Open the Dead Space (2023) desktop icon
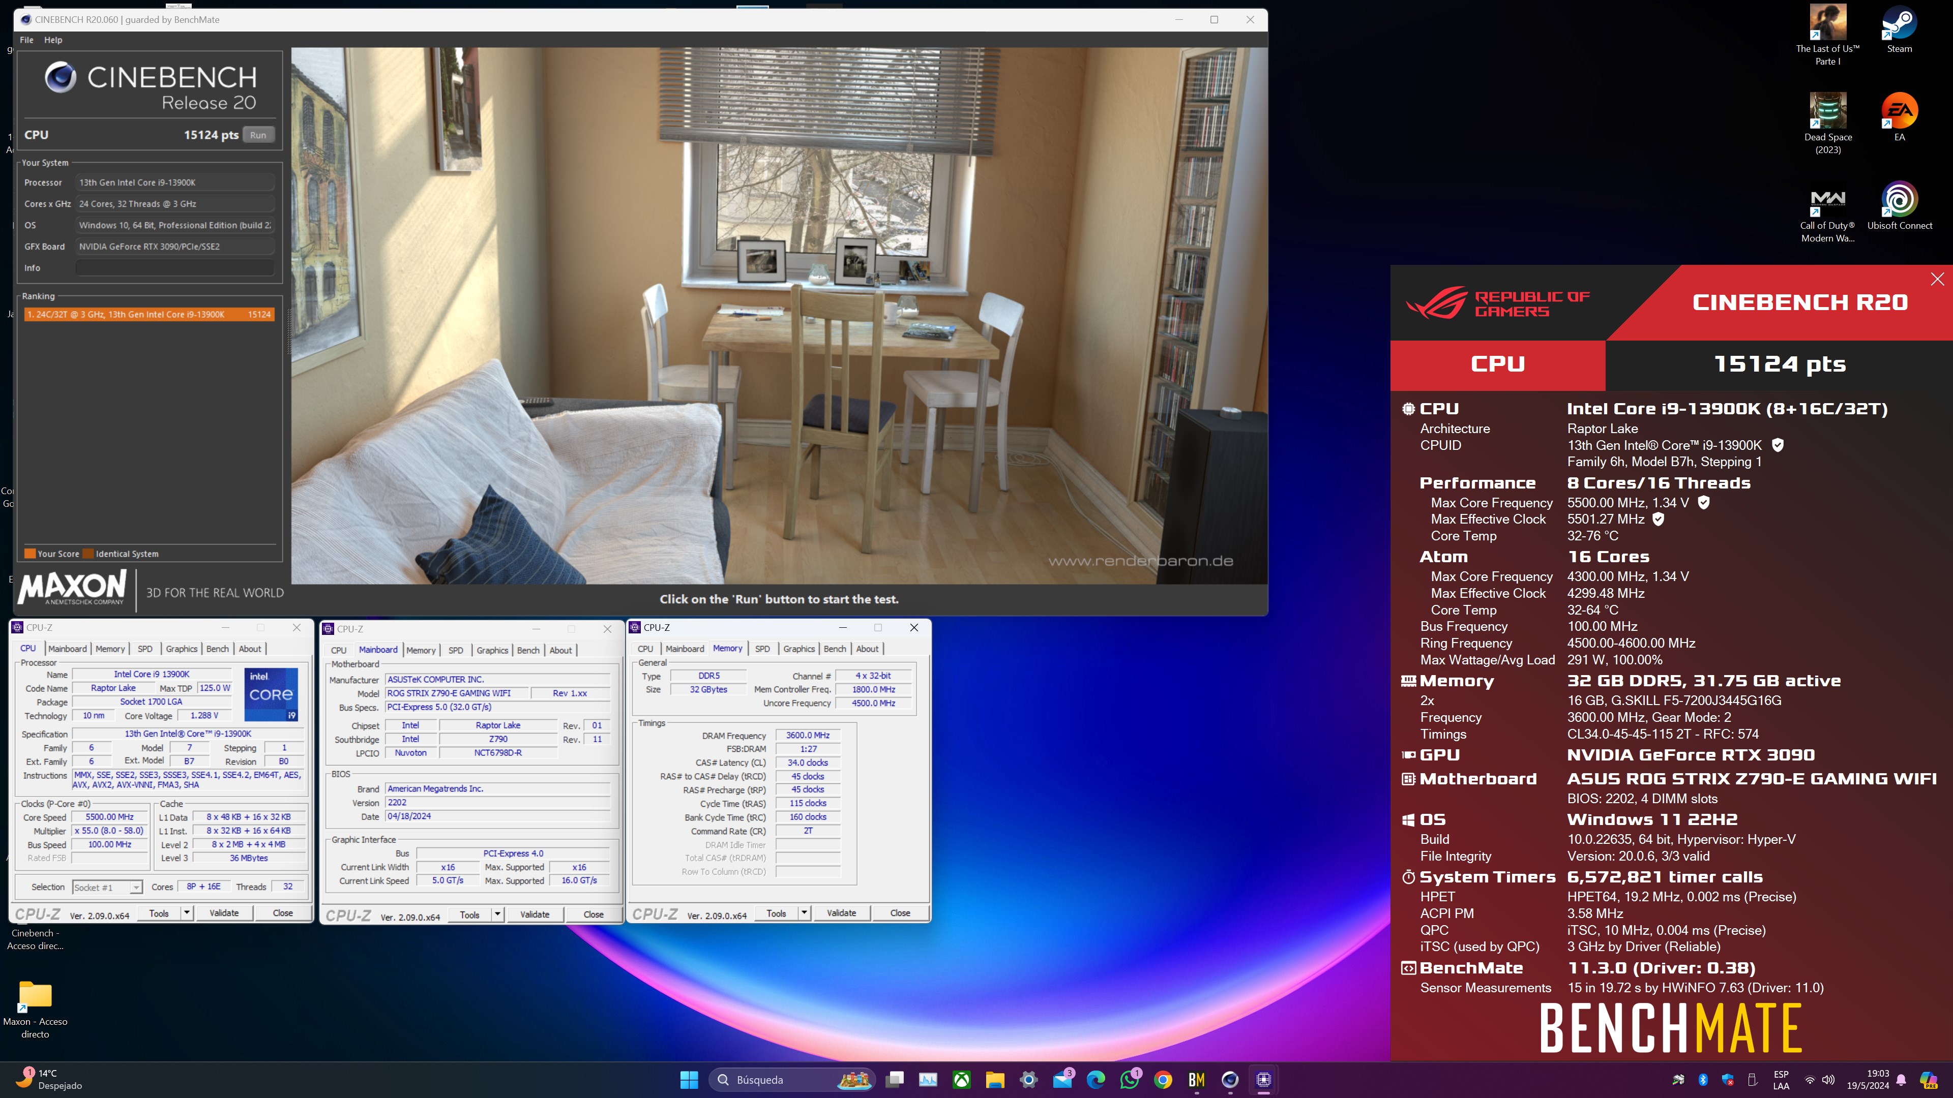 point(1828,123)
